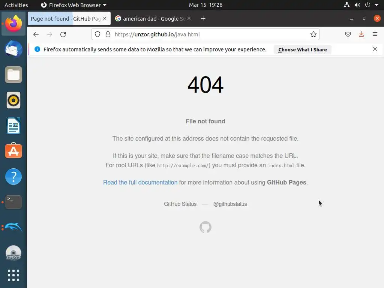Click the forward navigation arrow
Image resolution: width=384 pixels, height=288 pixels.
(49, 34)
